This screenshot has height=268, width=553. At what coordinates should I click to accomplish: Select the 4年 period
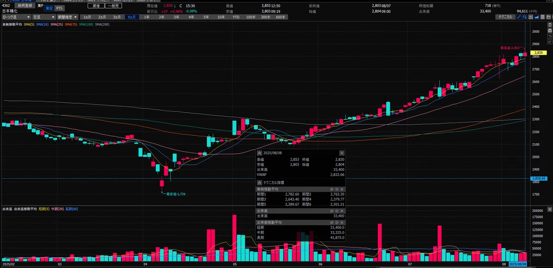click(x=191, y=17)
